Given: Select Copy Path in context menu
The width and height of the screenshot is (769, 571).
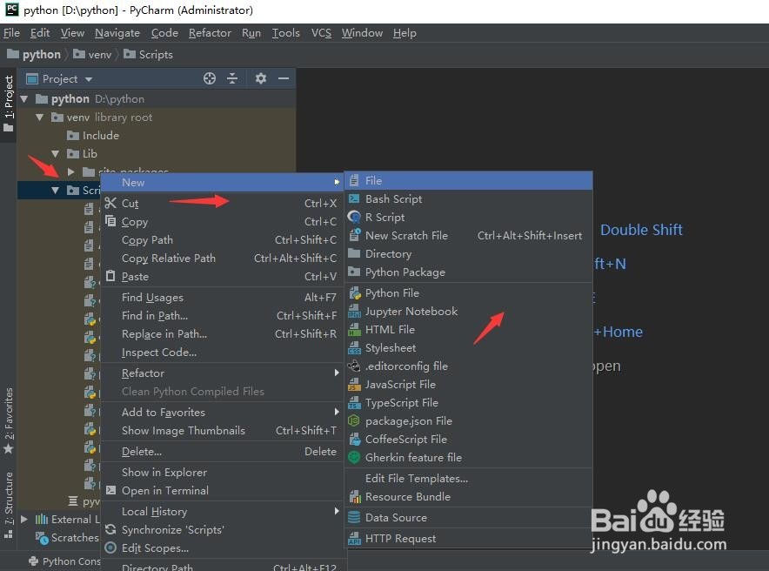Looking at the screenshot, I should coord(224,240).
